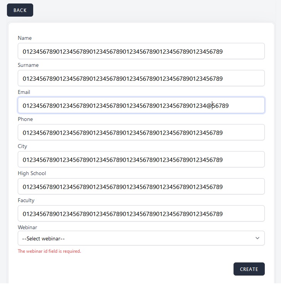Screen dimensions: 281x286
Task: Click the Back button
Action: 20,10
